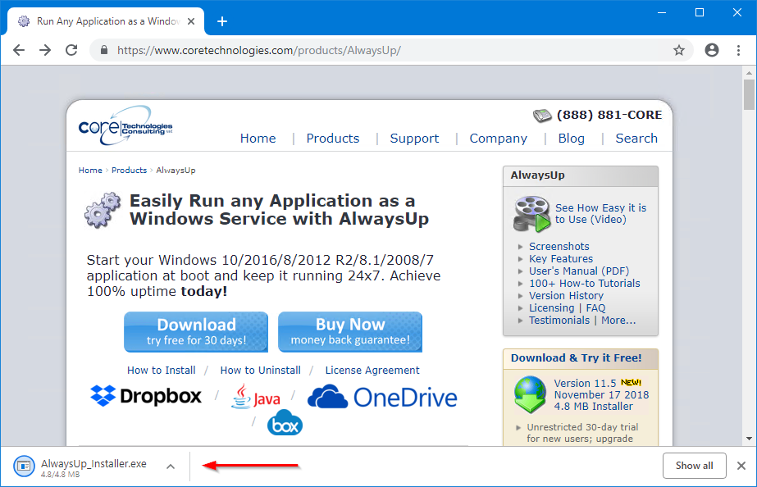Open the How to Install link
This screenshot has width=757, height=487.
[162, 371]
